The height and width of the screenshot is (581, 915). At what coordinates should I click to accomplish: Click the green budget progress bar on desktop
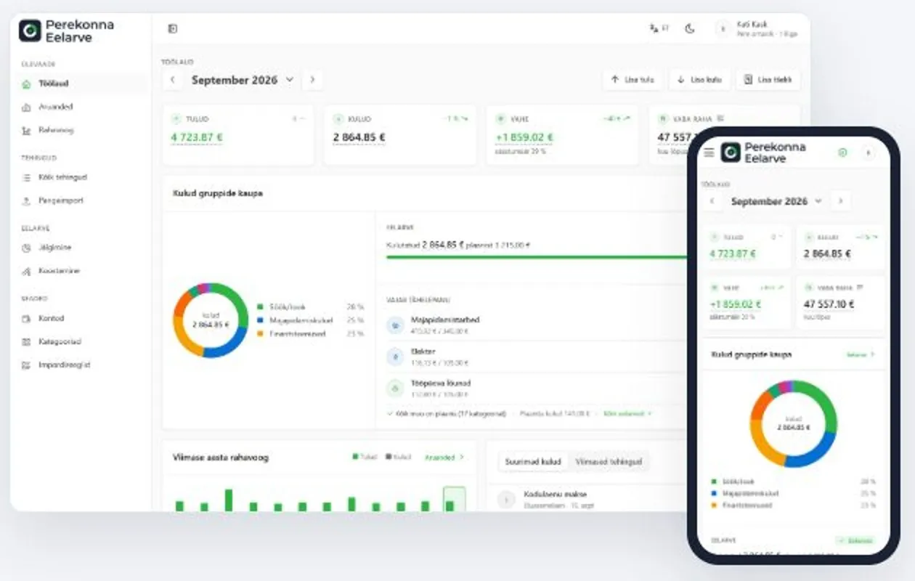(537, 257)
